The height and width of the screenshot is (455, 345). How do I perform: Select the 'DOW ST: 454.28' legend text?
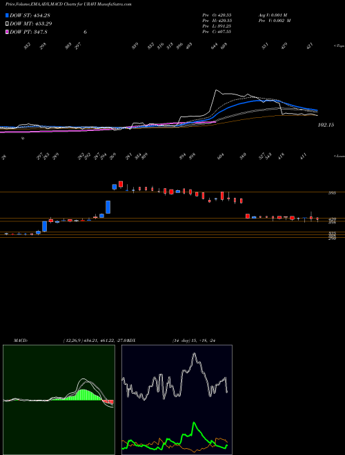click(30, 15)
